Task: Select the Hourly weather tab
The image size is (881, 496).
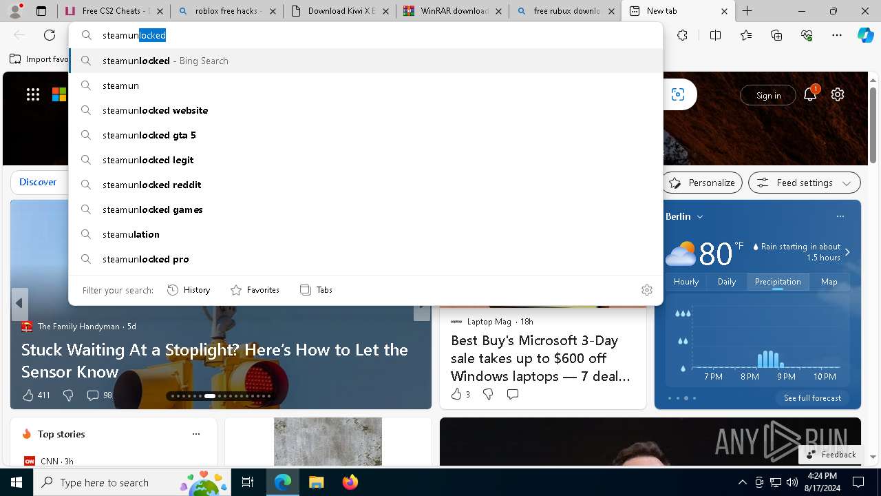Action: click(686, 281)
